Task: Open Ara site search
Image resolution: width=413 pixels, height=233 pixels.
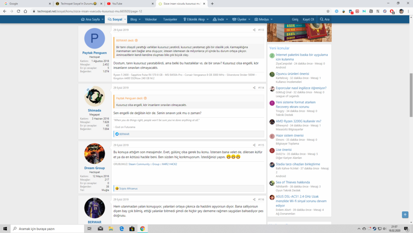Action: click(325, 19)
